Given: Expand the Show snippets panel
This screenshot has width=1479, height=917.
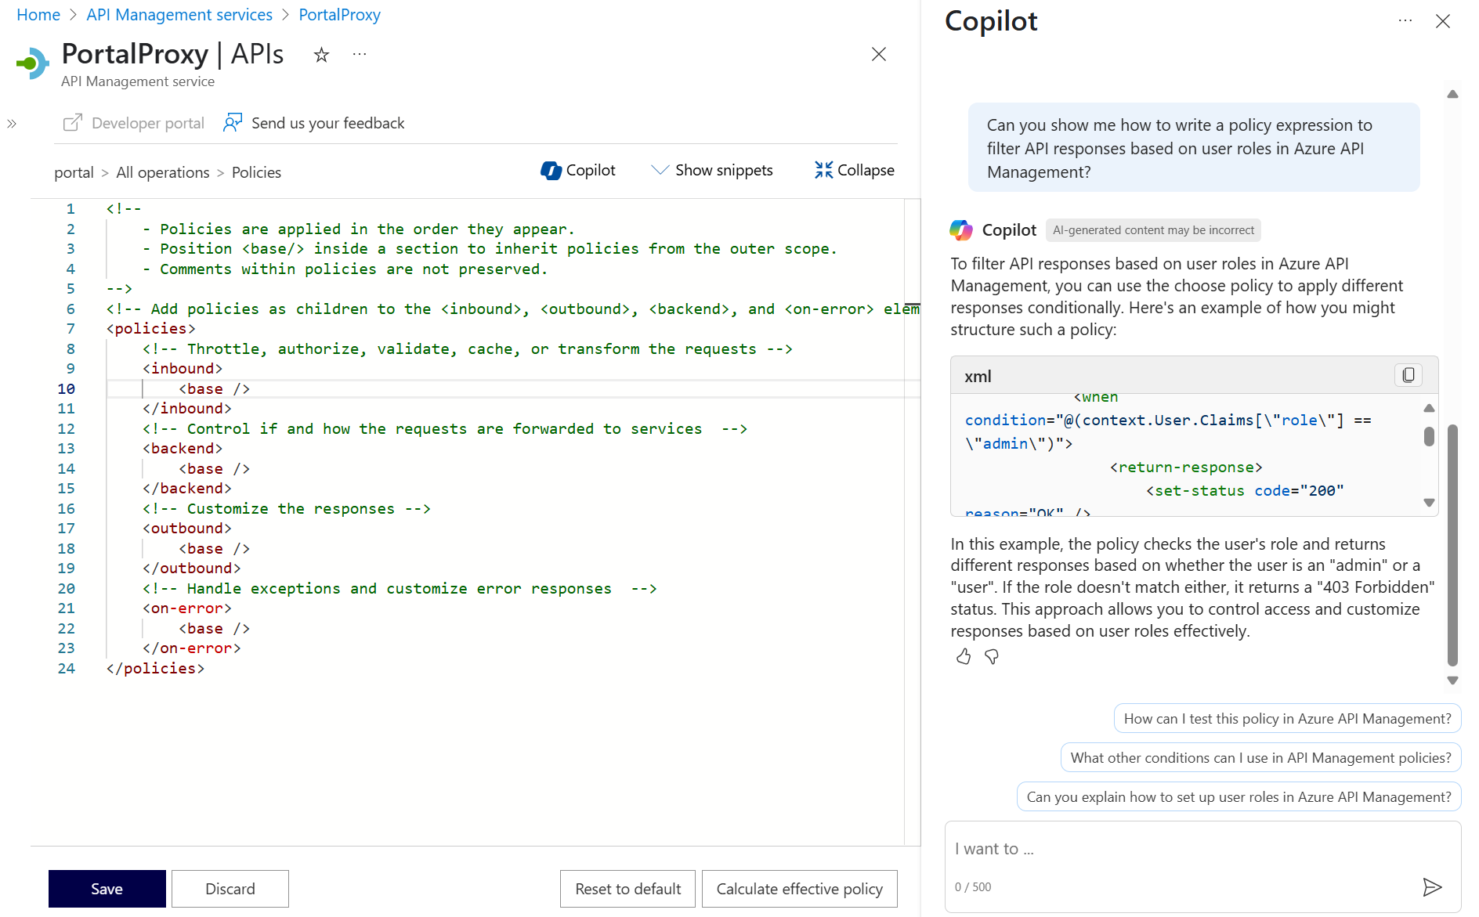Looking at the screenshot, I should click(712, 170).
